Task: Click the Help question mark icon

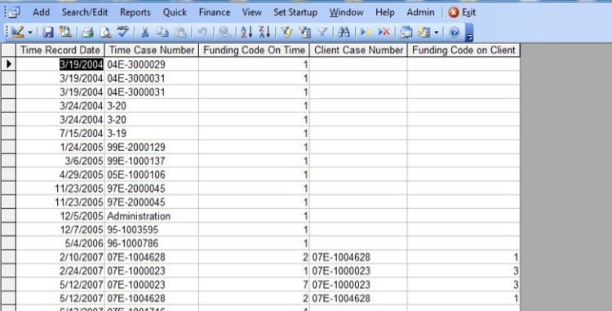Action: (454, 32)
